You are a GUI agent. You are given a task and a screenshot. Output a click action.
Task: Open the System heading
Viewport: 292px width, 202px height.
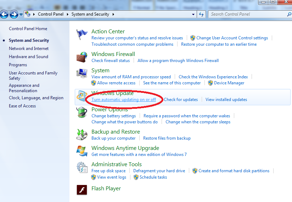point(100,71)
